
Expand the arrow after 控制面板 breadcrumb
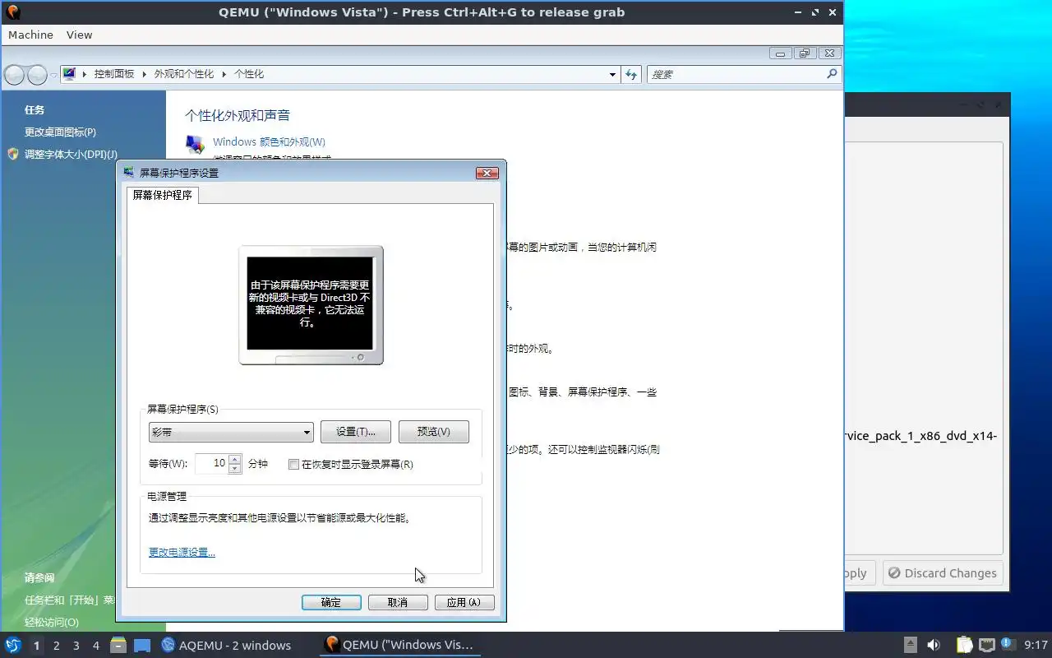pos(145,74)
